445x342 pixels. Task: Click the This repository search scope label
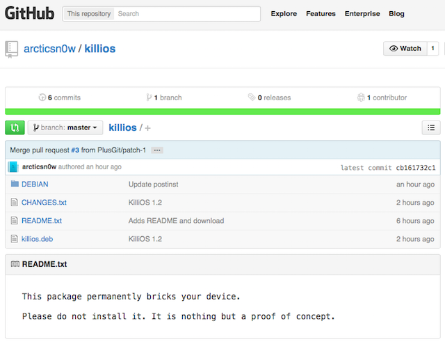[89, 14]
